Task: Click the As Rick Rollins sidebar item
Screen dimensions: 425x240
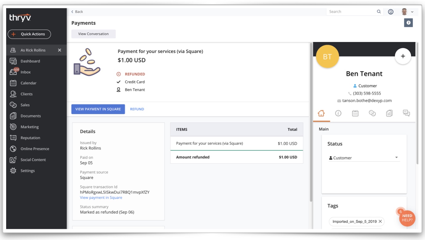Action: tap(37, 50)
